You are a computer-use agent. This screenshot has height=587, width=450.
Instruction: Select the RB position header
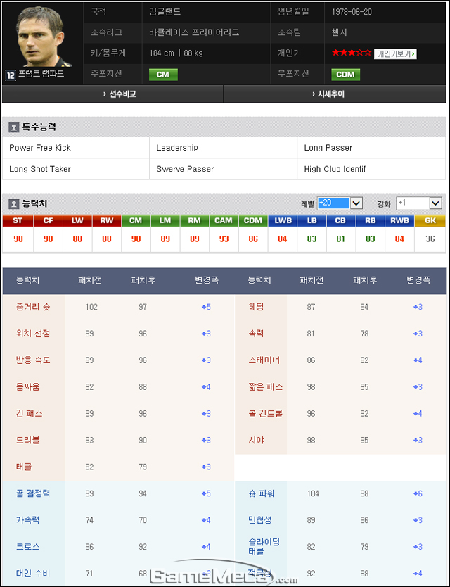coord(371,220)
